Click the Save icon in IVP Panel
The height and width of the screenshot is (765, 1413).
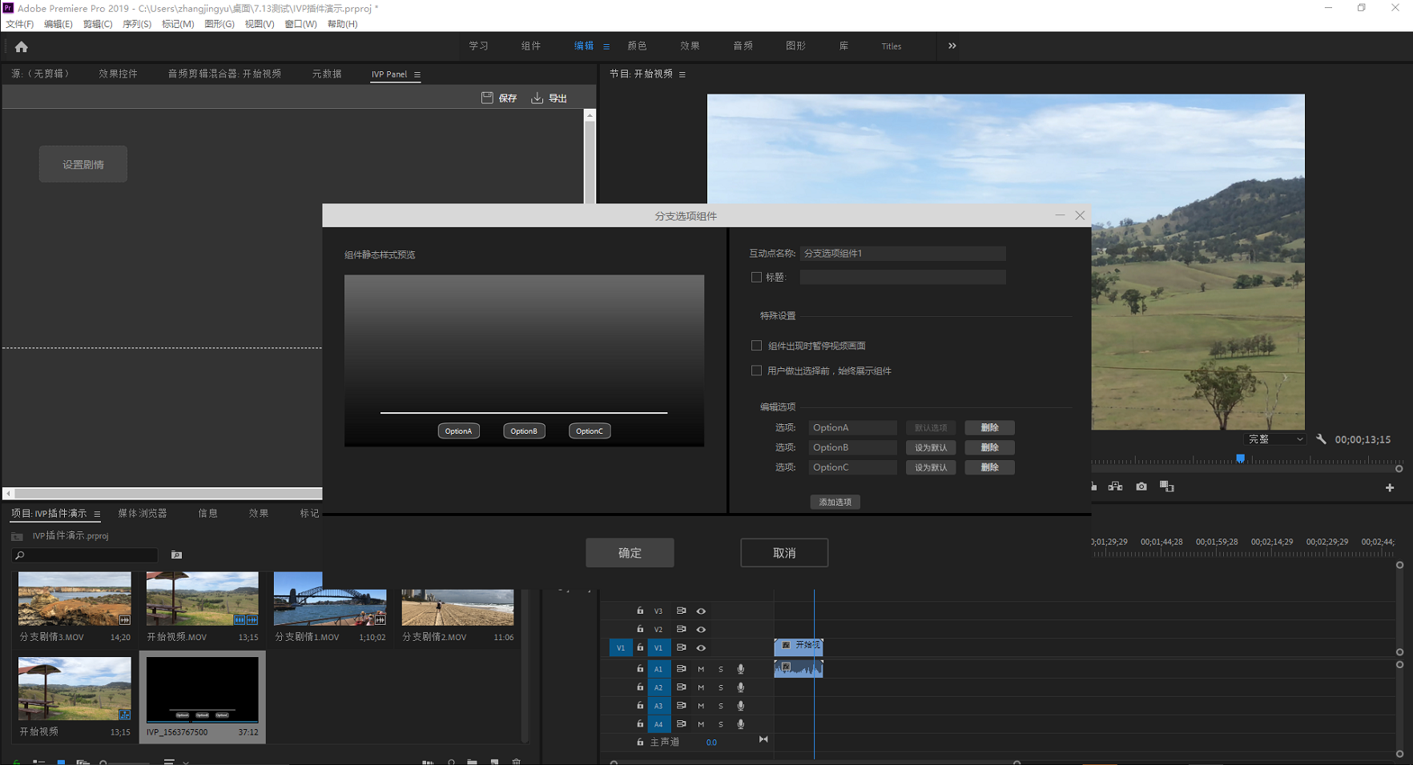click(x=487, y=98)
